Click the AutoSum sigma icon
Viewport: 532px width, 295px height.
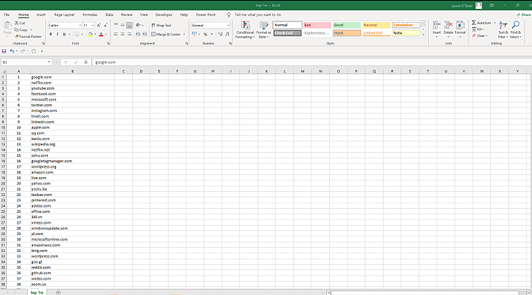tap(473, 23)
